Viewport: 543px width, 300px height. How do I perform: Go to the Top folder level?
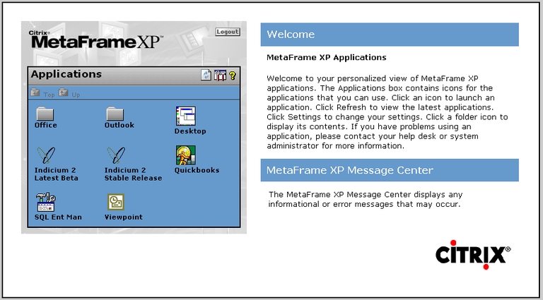[42, 93]
